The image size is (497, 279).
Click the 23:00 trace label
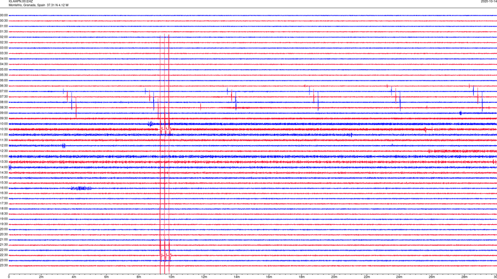pyautogui.click(x=4, y=260)
